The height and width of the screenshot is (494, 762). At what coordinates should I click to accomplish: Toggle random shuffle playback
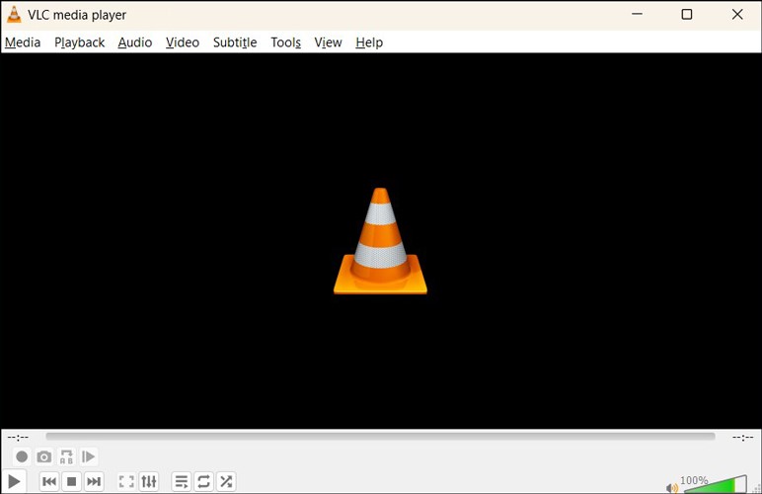point(226,481)
